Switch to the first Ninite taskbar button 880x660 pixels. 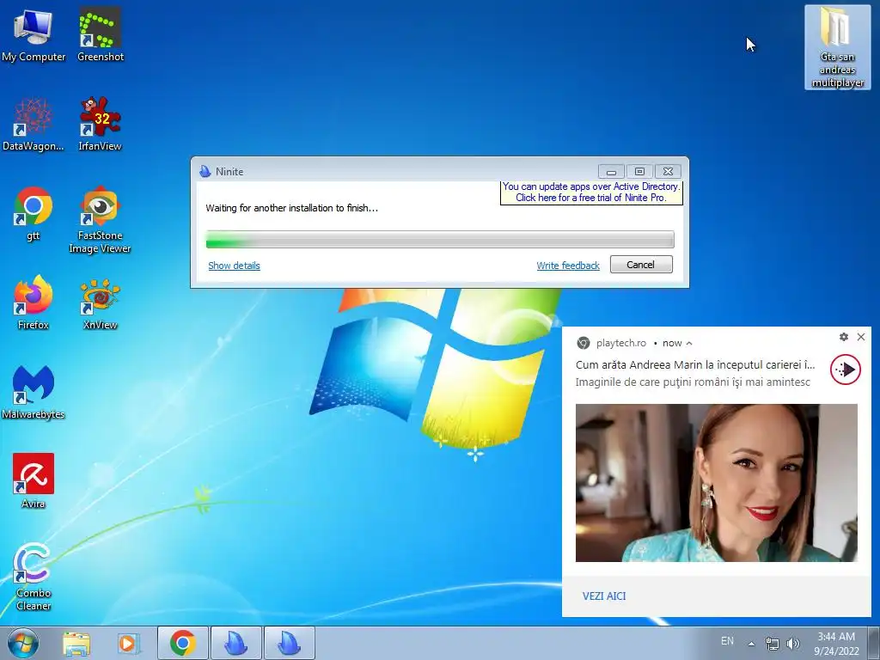pyautogui.click(x=236, y=643)
